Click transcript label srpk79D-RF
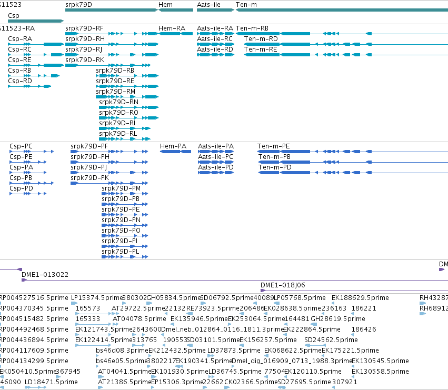448x390 pixels. click(x=84, y=28)
